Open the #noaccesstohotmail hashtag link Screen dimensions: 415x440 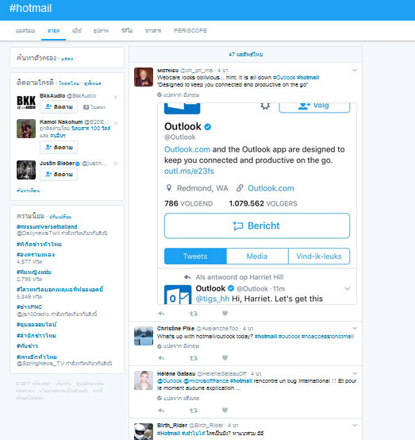(x=328, y=336)
